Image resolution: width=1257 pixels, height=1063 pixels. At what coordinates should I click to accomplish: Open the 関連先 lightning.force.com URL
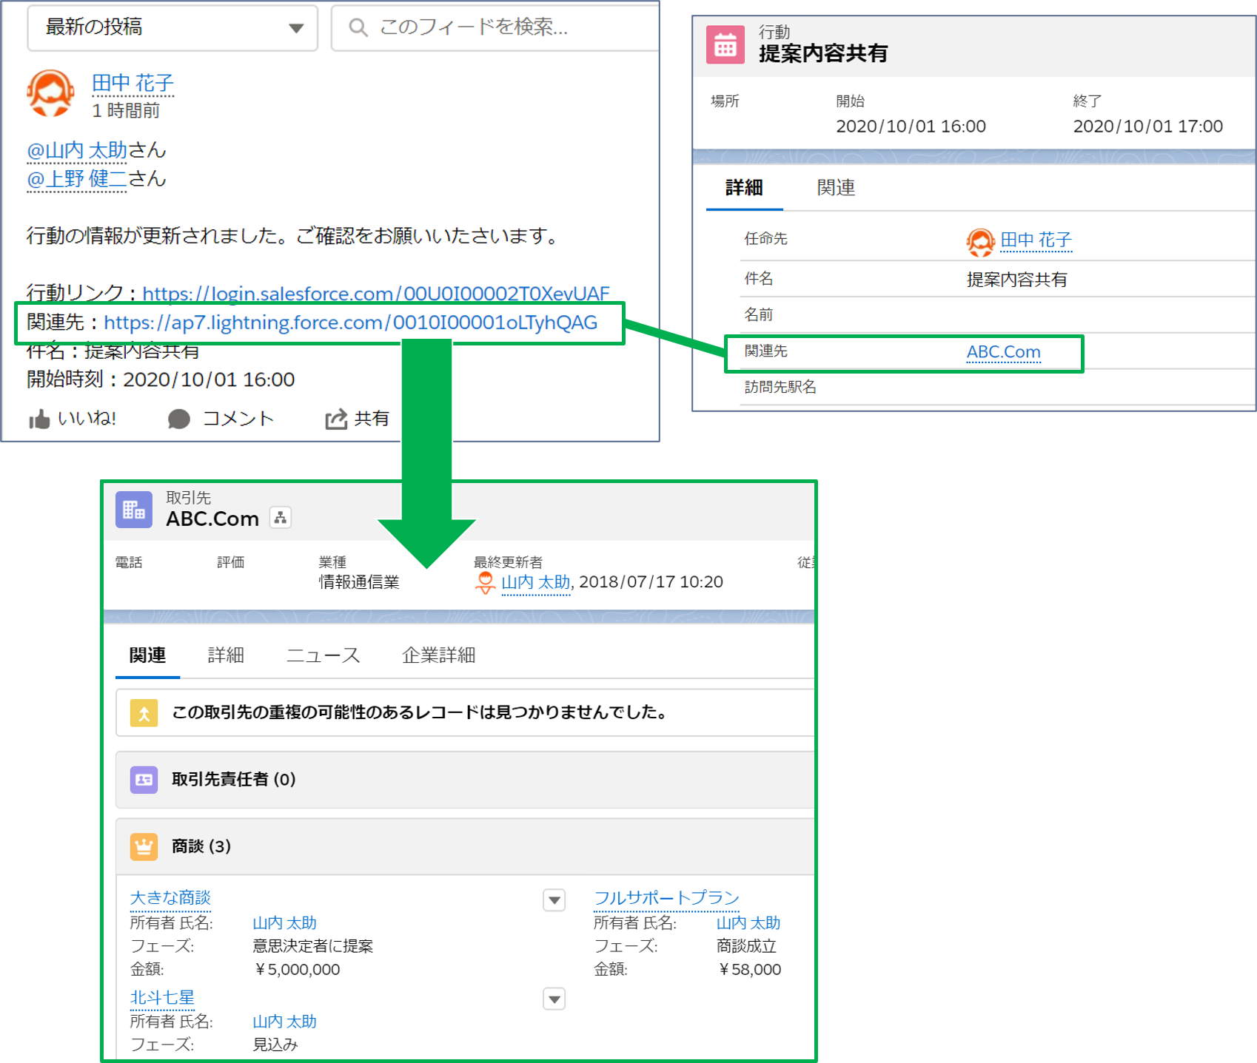[x=350, y=323]
